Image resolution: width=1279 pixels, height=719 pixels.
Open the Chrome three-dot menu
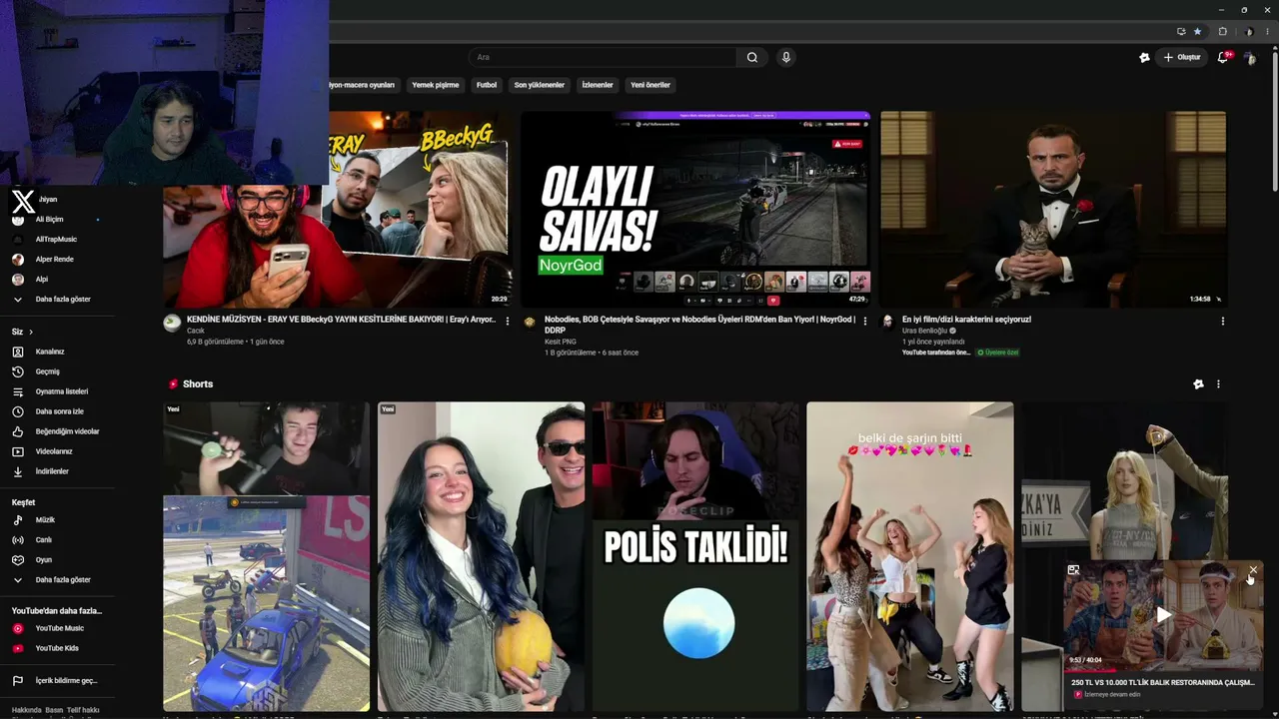1268,31
